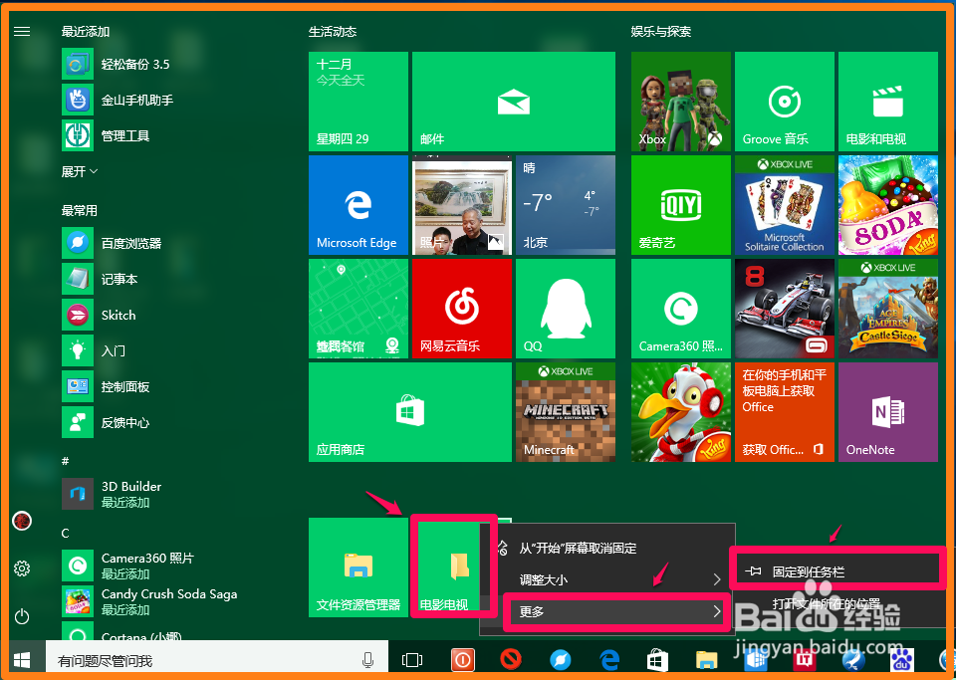Launch the Camera360 tile
Viewport: 956px width, 680px height.
pyautogui.click(x=681, y=309)
